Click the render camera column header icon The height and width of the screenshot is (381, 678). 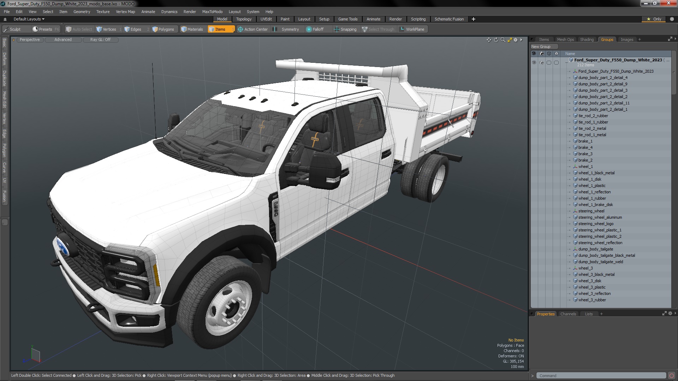pos(541,54)
